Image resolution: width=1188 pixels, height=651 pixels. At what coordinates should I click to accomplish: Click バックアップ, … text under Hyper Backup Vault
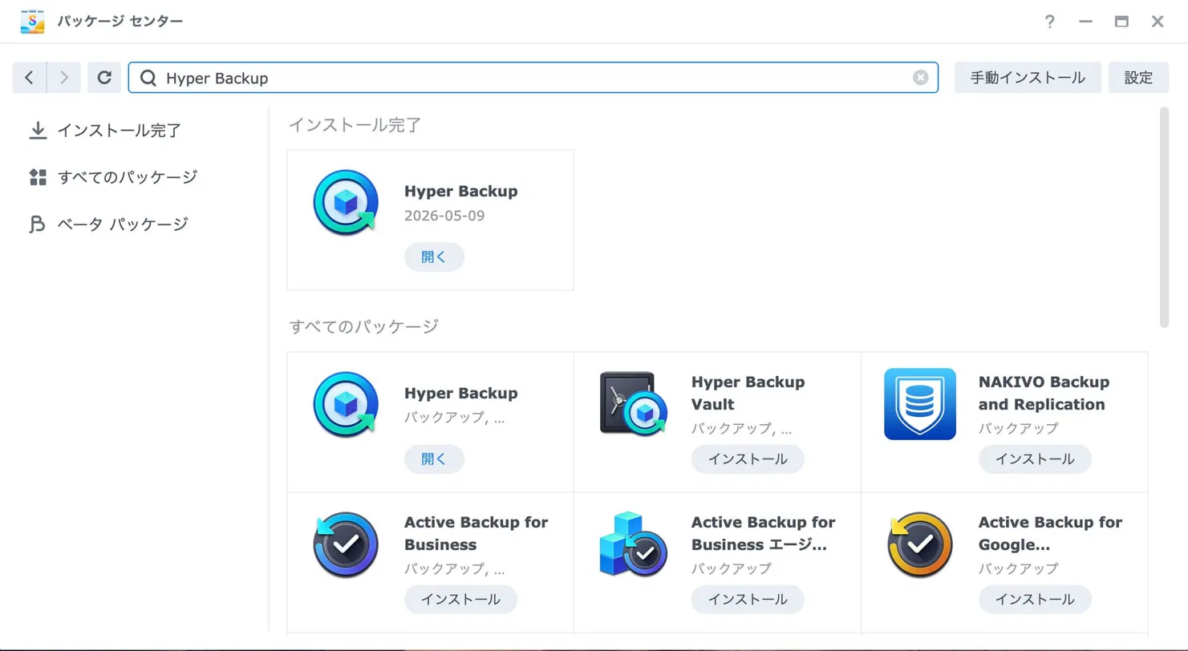741,428
